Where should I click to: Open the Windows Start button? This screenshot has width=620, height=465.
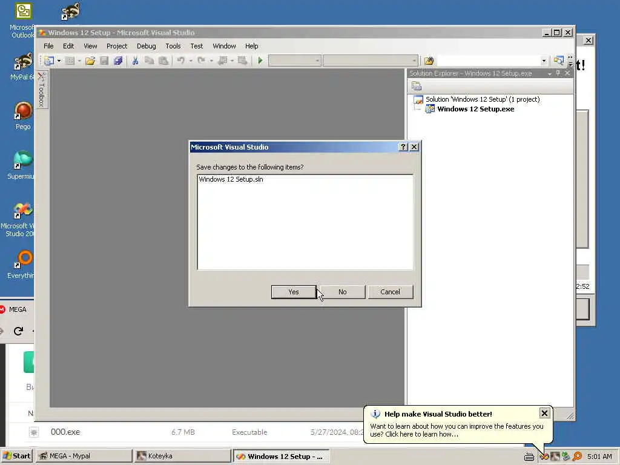pyautogui.click(x=16, y=456)
